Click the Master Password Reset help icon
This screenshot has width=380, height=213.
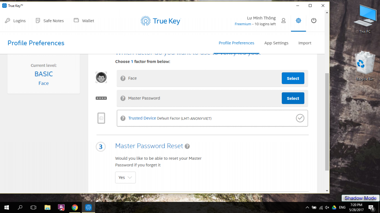[x=187, y=146]
